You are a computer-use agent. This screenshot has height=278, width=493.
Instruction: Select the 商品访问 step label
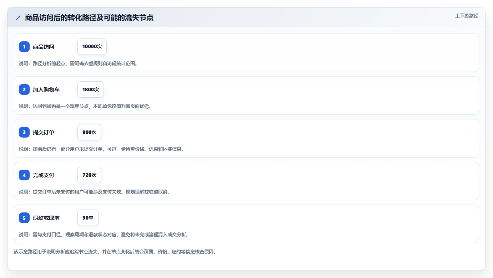tap(44, 47)
